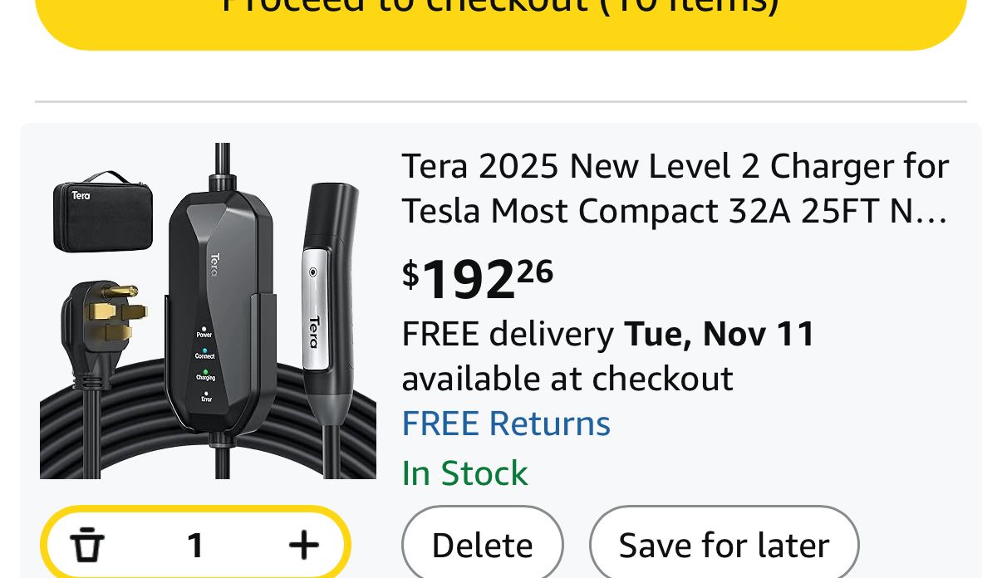
Task: Click the bold Tue, Nov 11 date
Action: point(720,334)
